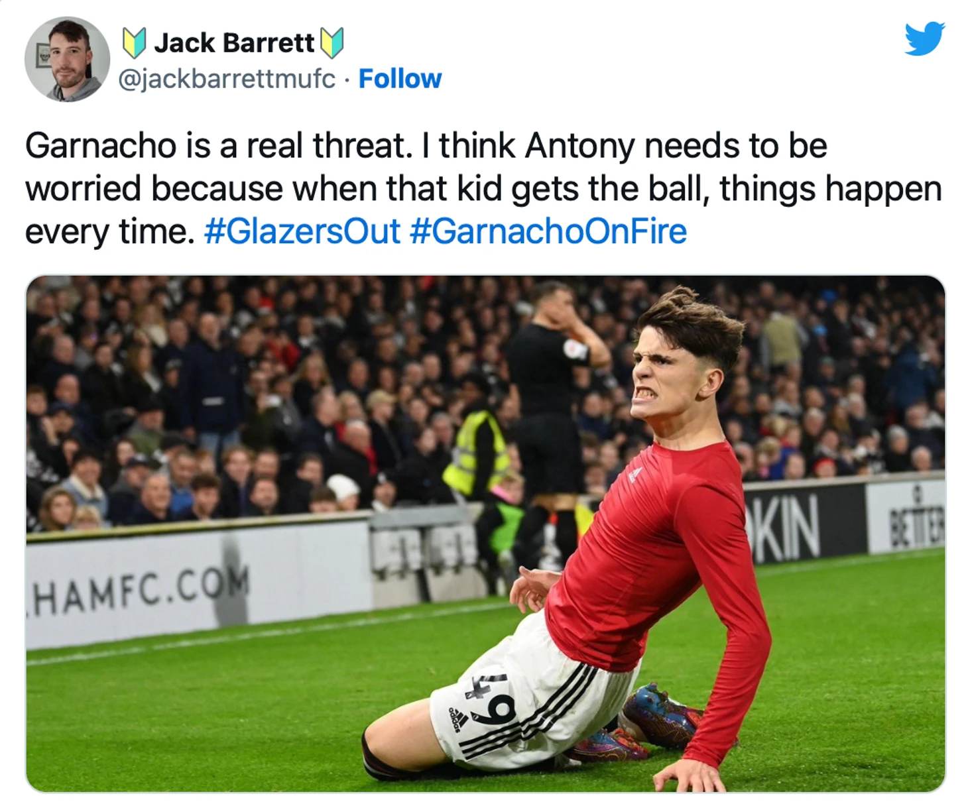Open the Jack Barrett display name
Viewport: 968px width, 806px height.
point(234,43)
